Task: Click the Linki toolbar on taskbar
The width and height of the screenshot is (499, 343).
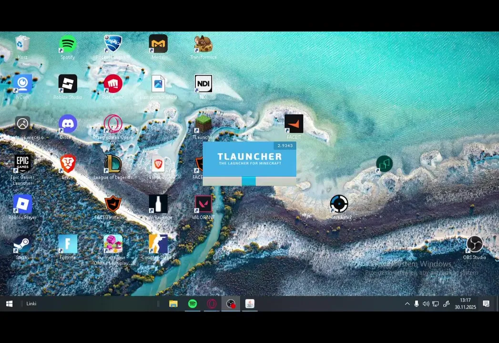Action: 31,303
